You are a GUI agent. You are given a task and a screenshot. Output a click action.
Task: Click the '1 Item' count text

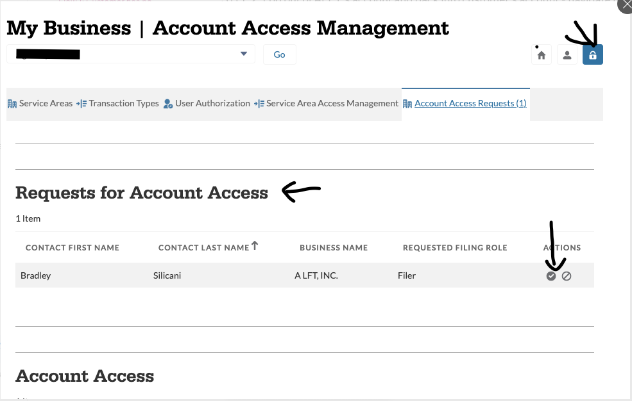click(28, 219)
